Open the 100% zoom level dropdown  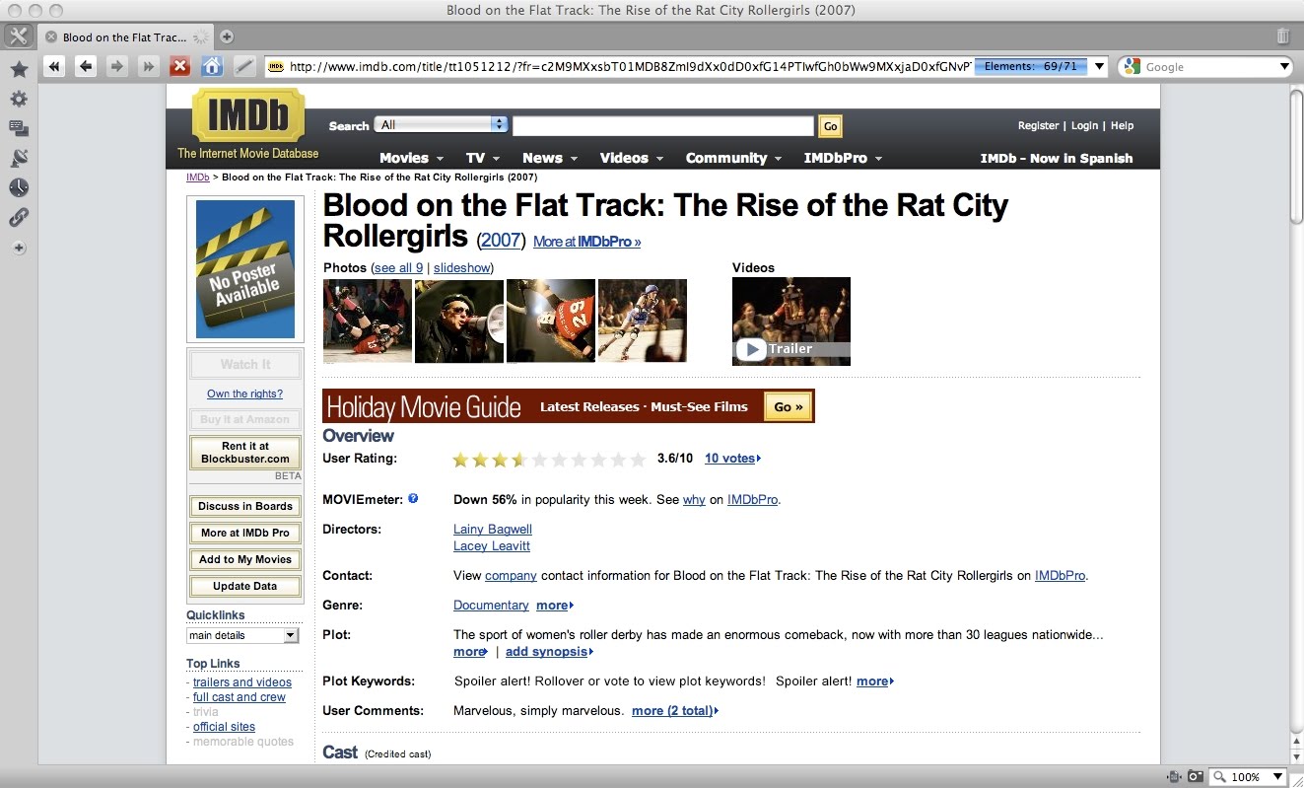(x=1249, y=777)
